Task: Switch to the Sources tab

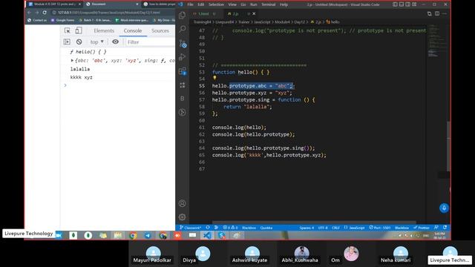Action: 160,30
